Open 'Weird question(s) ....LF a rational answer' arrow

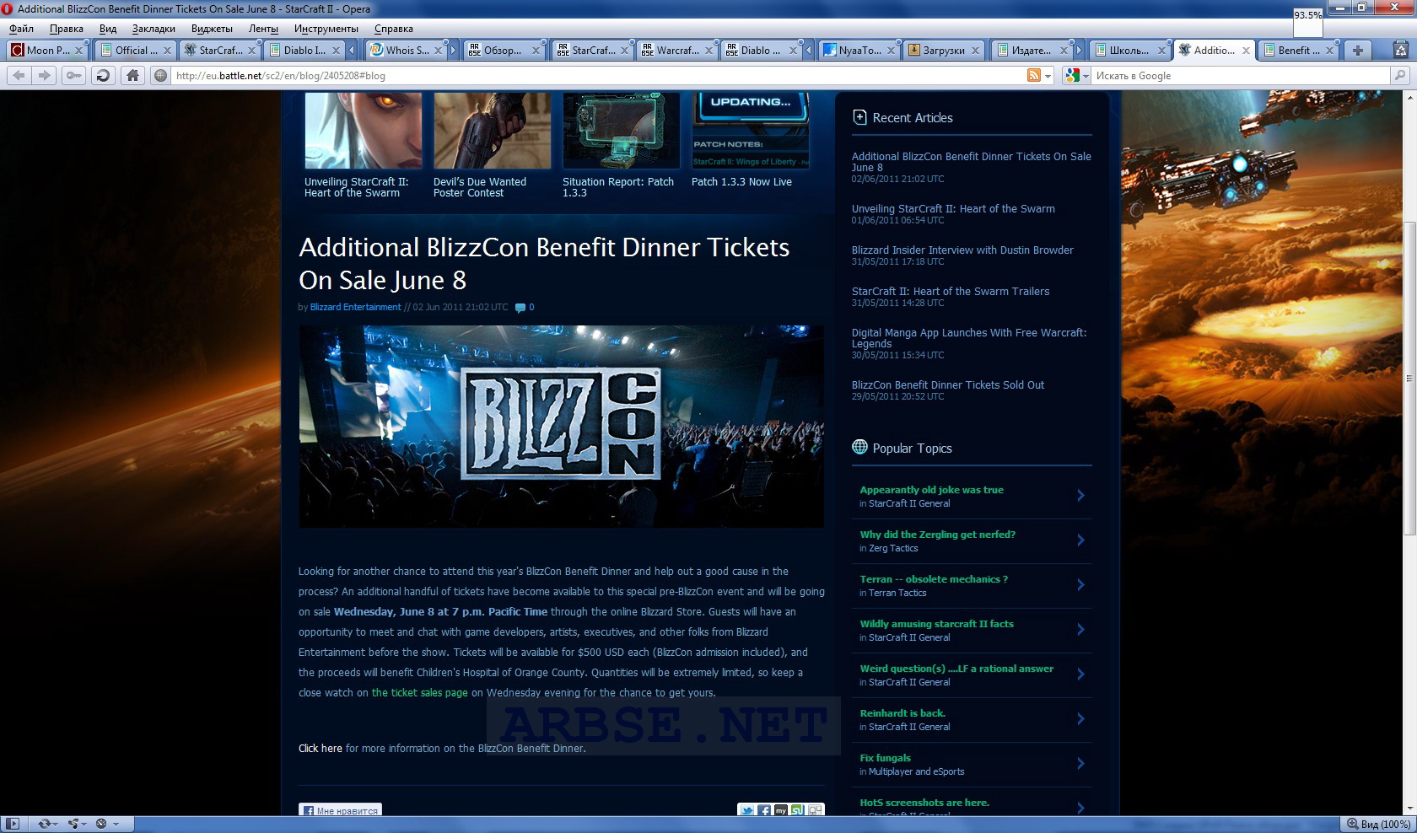[x=1080, y=674]
